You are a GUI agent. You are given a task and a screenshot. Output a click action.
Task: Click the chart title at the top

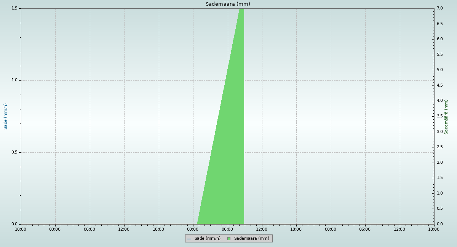(228, 4)
